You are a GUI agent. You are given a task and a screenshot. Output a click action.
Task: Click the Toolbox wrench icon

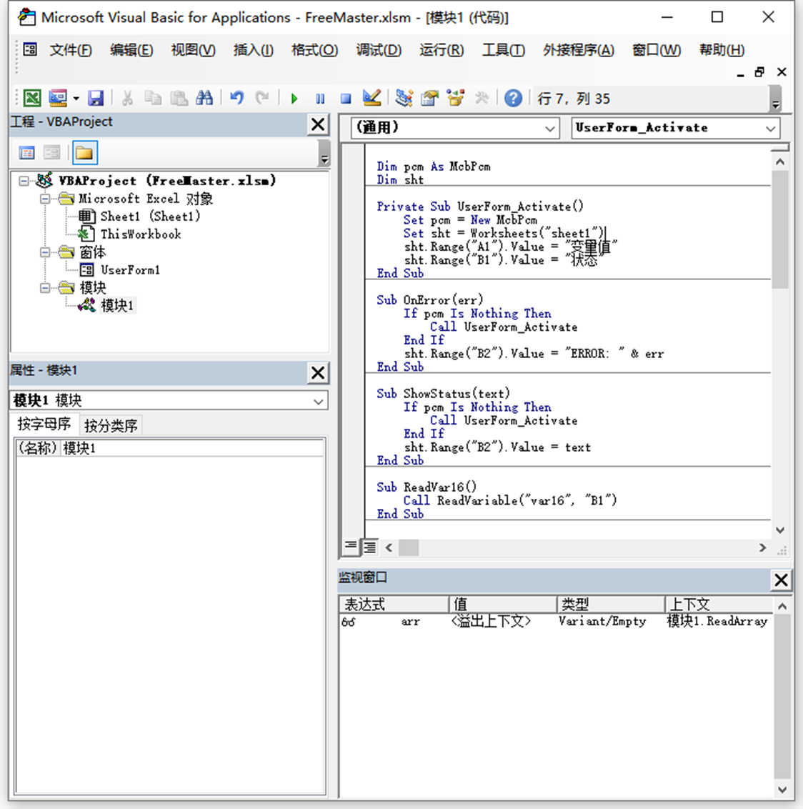[x=482, y=97]
